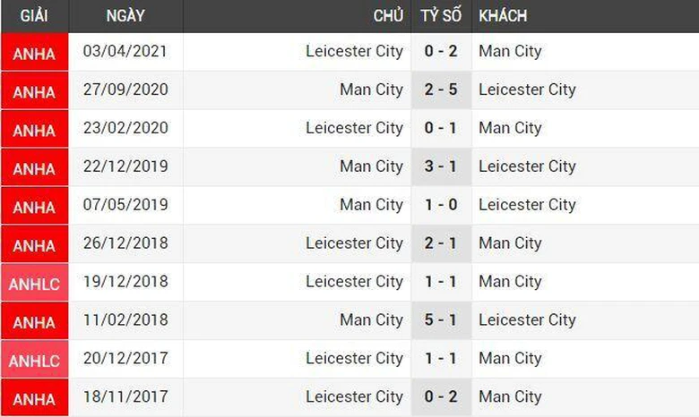Screen dimensions: 699x417
Task: Click the ANHA badge for 18/11/2017
Action: 34,398
